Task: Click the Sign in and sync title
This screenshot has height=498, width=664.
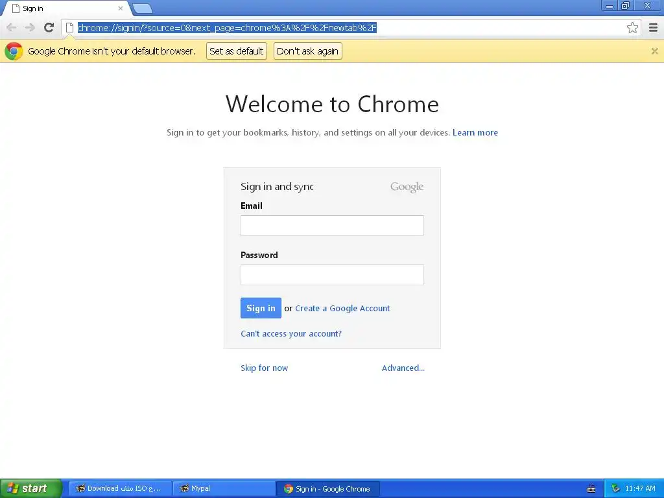Action: point(277,187)
